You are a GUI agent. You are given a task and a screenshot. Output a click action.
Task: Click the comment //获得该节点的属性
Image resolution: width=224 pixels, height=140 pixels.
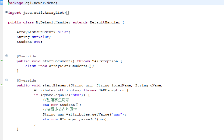[60, 109]
